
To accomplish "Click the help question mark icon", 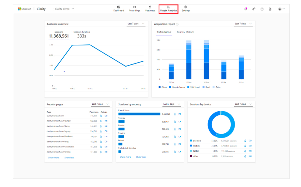I will click(x=262, y=9).
